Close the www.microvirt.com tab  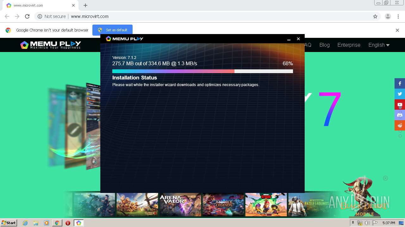(73, 5)
